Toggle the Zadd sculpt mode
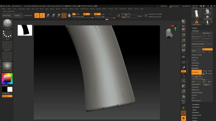The image size is (216, 121). pos(97,14)
